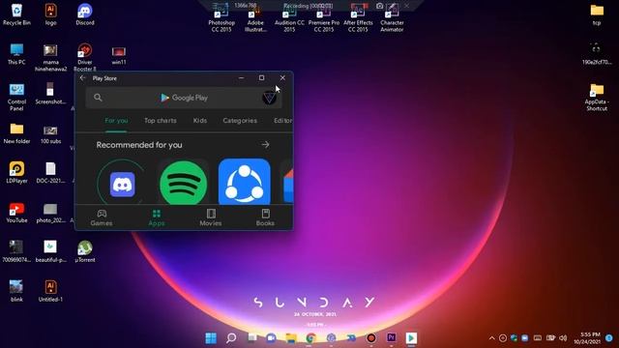Select the win11 desktop icon
The image size is (619, 348).
[x=119, y=55]
